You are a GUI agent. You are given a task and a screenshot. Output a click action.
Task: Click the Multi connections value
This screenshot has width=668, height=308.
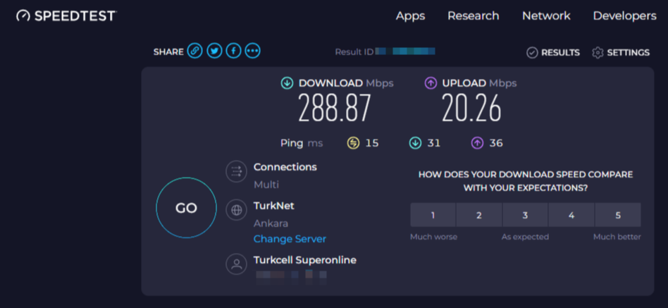266,185
